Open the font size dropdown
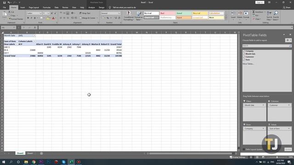 (48, 13)
